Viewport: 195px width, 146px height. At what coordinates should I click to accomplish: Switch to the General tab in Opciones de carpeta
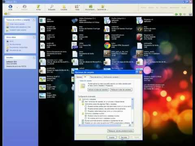[x=79, y=77]
